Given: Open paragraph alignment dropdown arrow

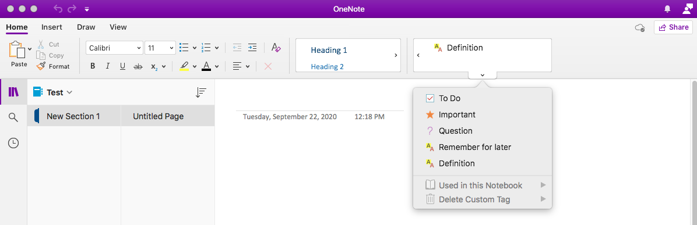Looking at the screenshot, I should click(x=248, y=66).
